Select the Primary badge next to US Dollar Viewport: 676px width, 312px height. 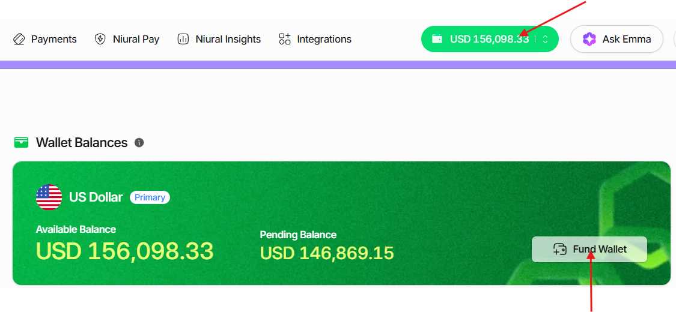[x=150, y=197]
